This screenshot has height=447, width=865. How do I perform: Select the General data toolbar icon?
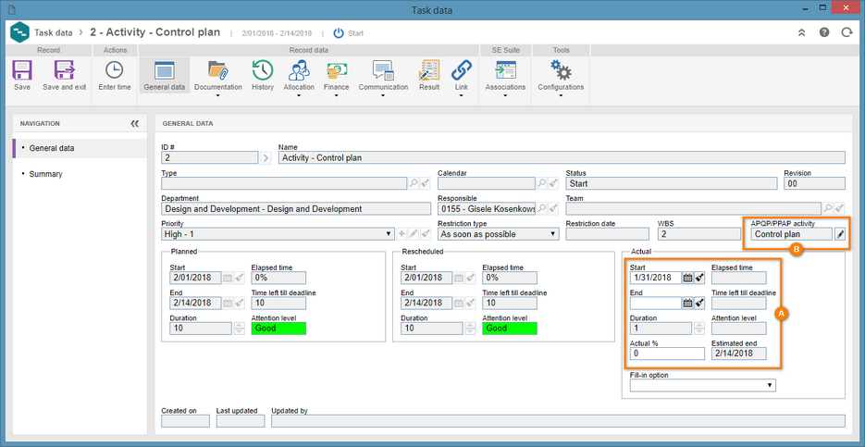[x=164, y=70]
